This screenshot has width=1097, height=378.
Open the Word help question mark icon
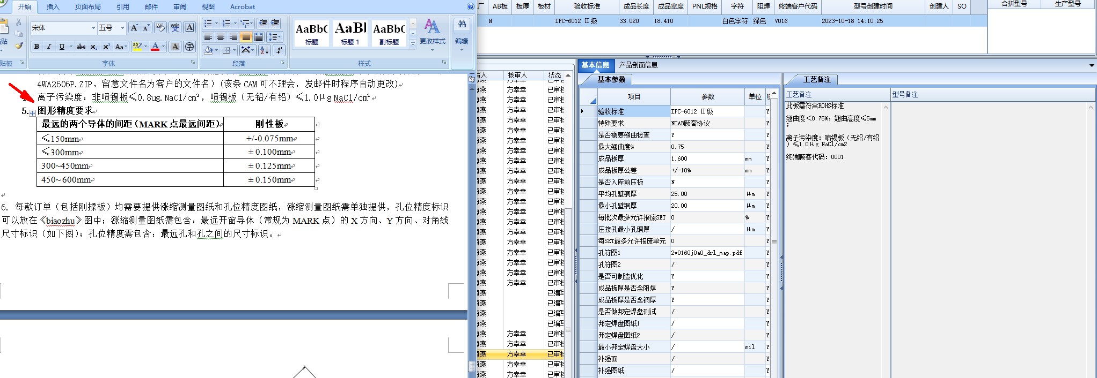[x=471, y=6]
